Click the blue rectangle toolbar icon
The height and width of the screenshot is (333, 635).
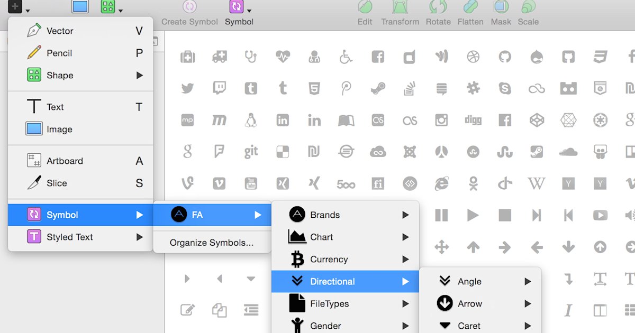(80, 6)
